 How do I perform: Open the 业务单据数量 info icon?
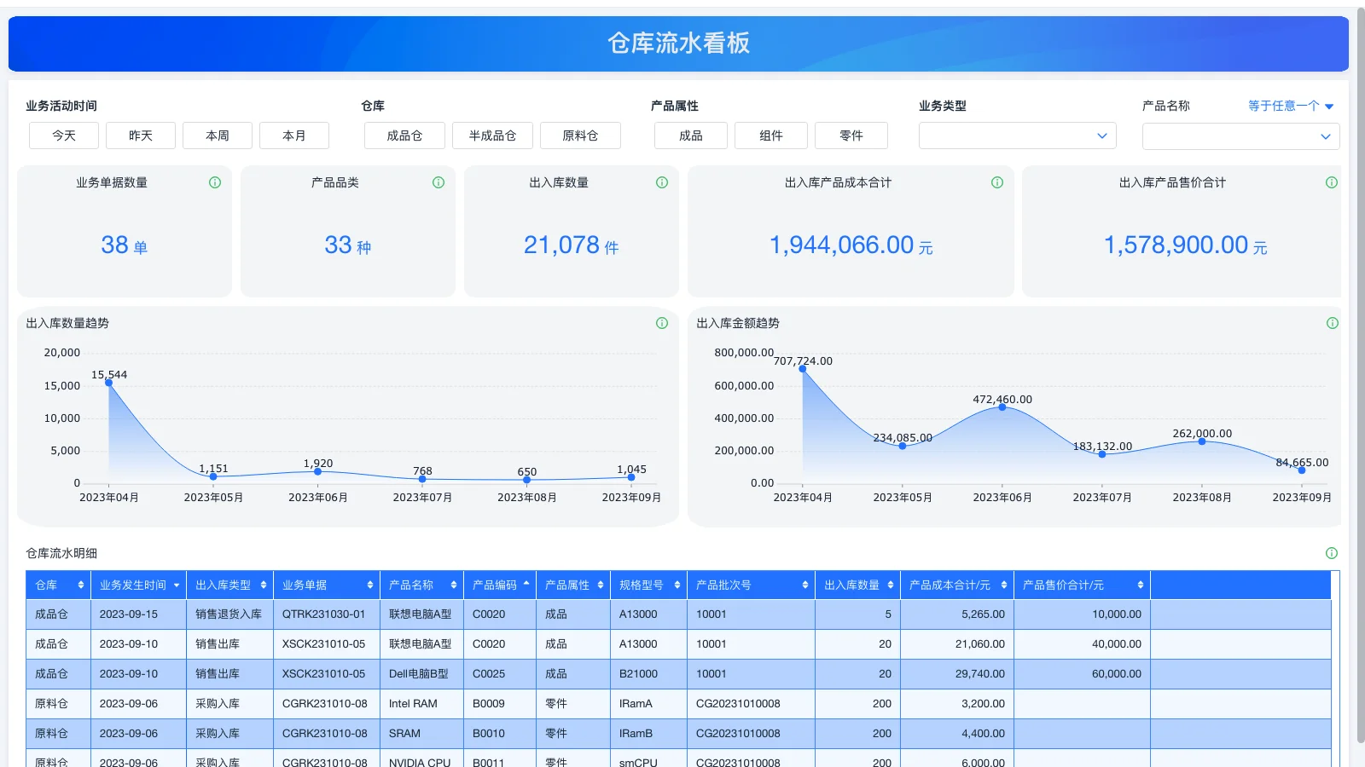pyautogui.click(x=215, y=182)
